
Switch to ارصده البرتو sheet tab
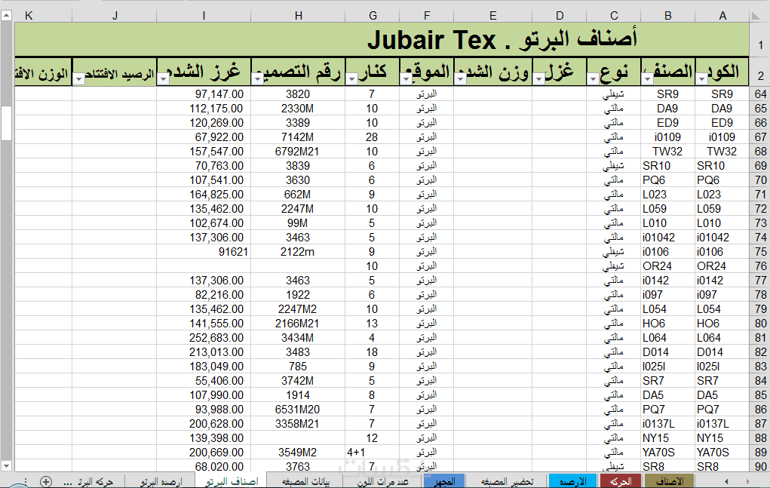161,482
